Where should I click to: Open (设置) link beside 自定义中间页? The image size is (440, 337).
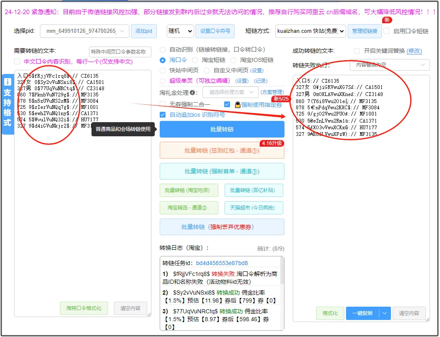tap(257, 70)
